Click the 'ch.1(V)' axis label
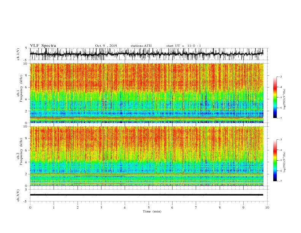The image size is (301, 233). (x=18, y=54)
